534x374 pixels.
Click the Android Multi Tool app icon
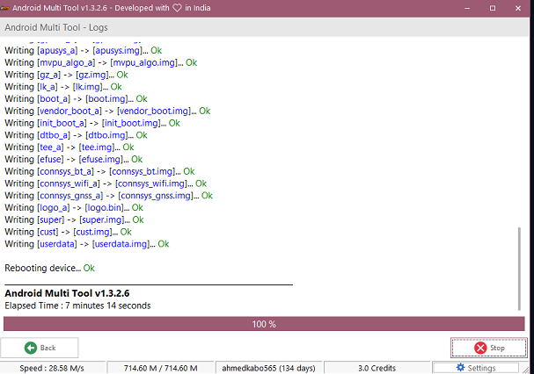point(6,6)
